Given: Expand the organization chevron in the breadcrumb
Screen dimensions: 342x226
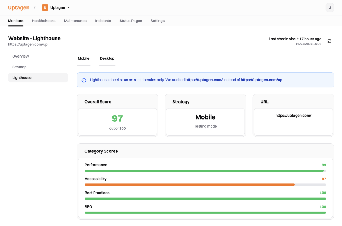Looking at the screenshot, I should tap(69, 7).
